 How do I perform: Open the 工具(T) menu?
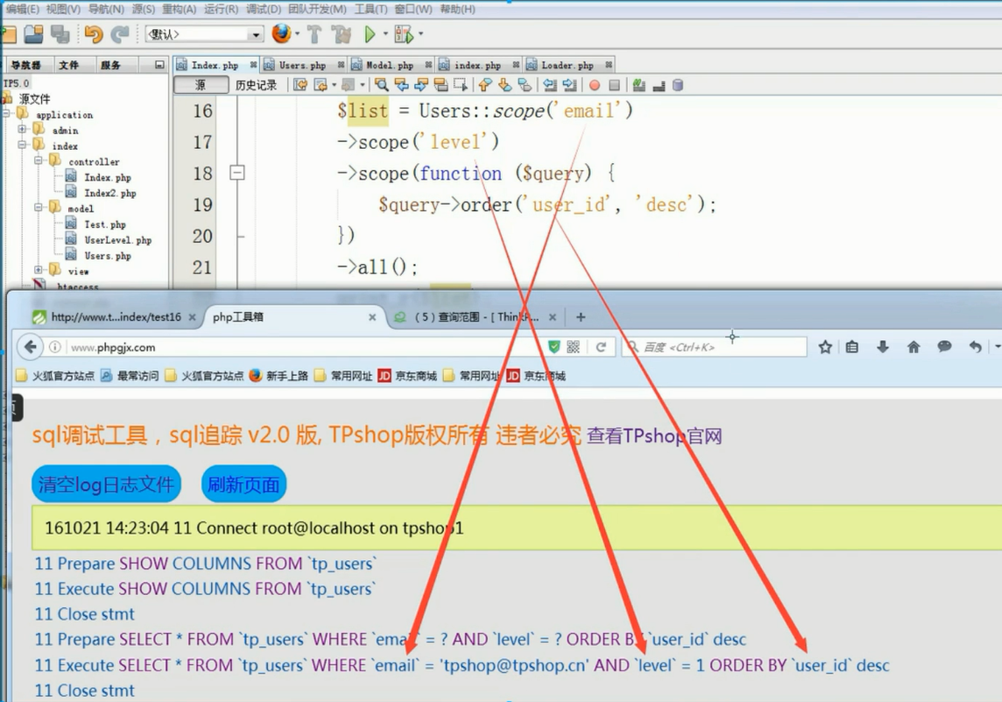[371, 9]
